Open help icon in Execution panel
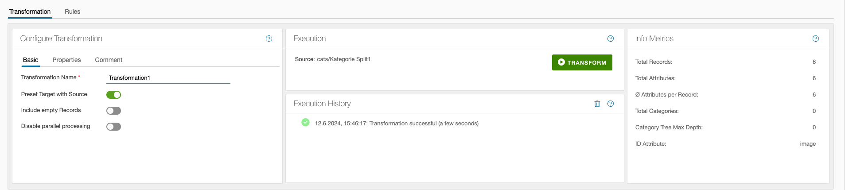The image size is (845, 190). (611, 39)
